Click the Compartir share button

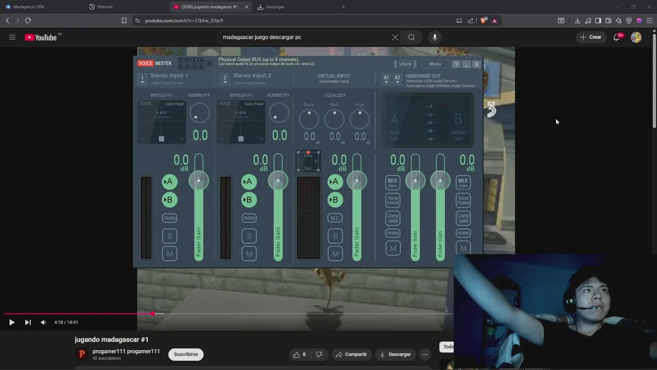pos(352,355)
